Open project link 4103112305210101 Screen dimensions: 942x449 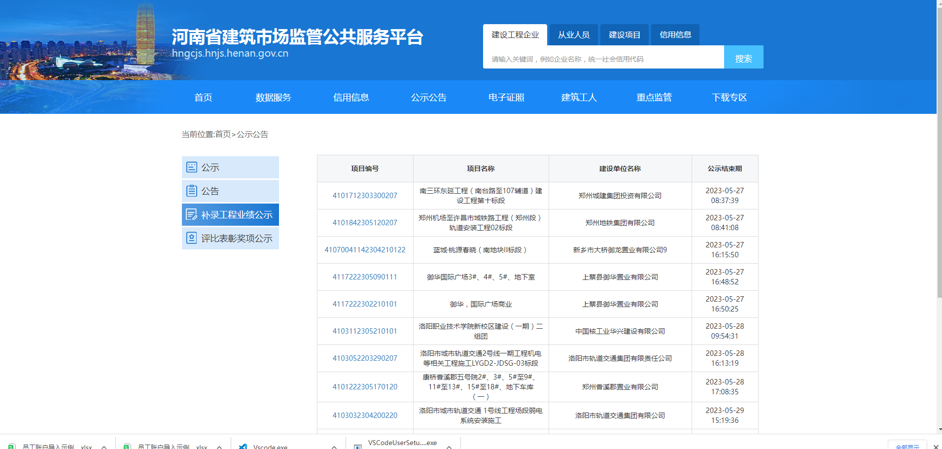pos(365,331)
